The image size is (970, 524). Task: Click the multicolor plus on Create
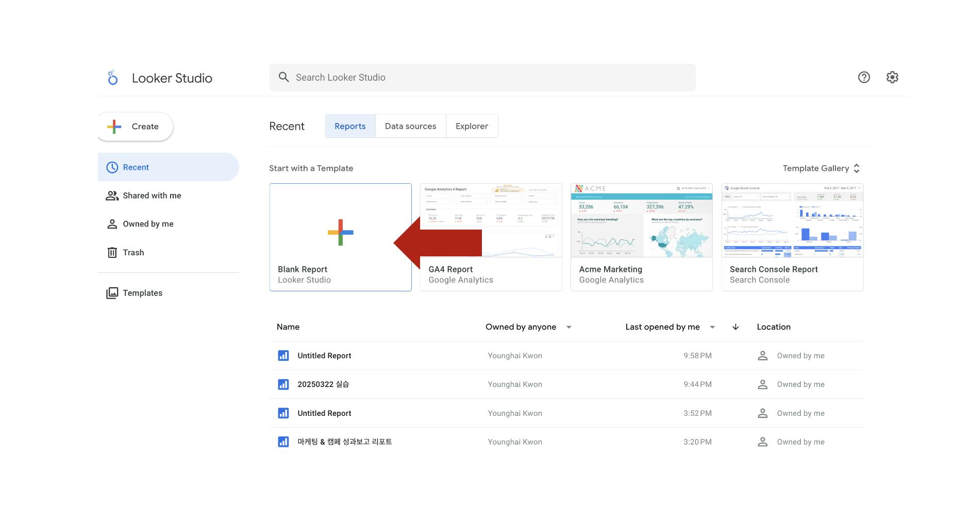(x=114, y=127)
